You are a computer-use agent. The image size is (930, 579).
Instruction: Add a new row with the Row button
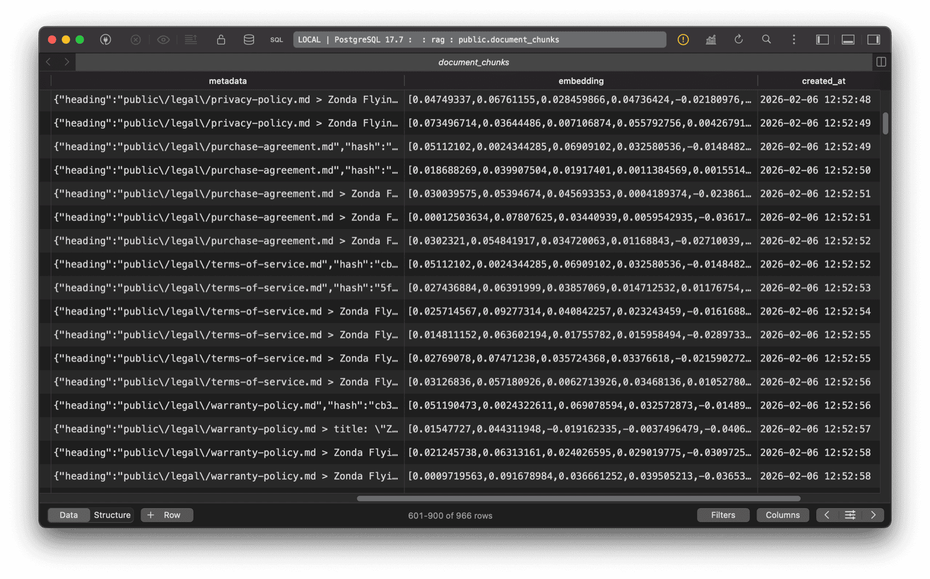[166, 514]
